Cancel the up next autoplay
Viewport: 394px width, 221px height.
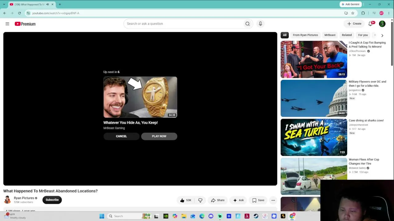[x=121, y=136]
